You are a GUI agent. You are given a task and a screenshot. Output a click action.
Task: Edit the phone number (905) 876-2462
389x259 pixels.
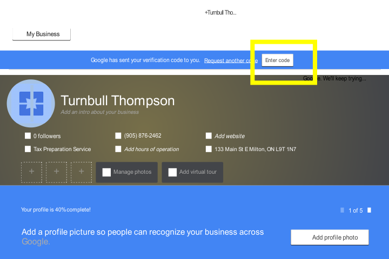[x=143, y=136]
